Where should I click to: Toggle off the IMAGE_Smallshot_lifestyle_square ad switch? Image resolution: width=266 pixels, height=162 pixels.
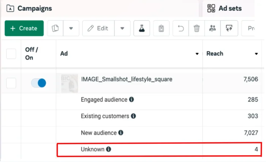pos(38,83)
